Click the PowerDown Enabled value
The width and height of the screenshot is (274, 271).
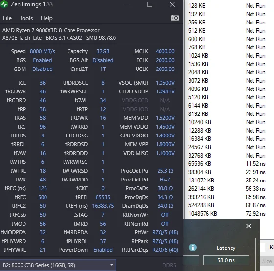pos(103,250)
